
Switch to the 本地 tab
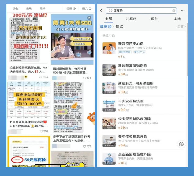coord(177,19)
